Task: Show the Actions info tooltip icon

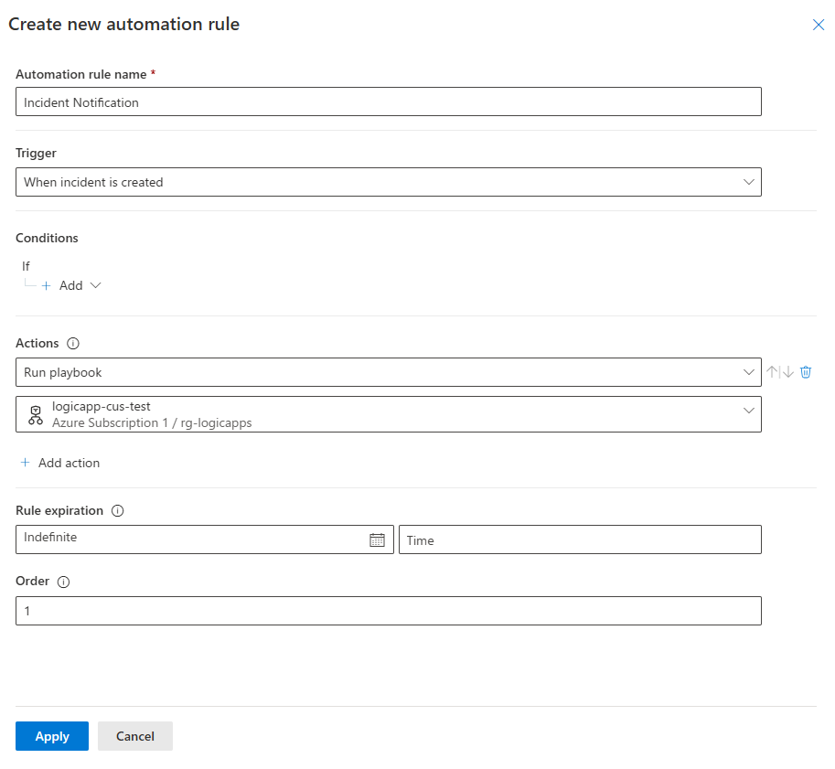Action: point(74,344)
